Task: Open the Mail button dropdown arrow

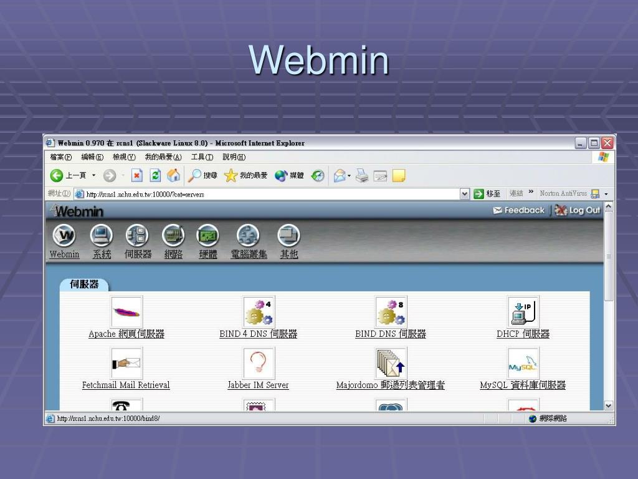Action: [x=349, y=176]
